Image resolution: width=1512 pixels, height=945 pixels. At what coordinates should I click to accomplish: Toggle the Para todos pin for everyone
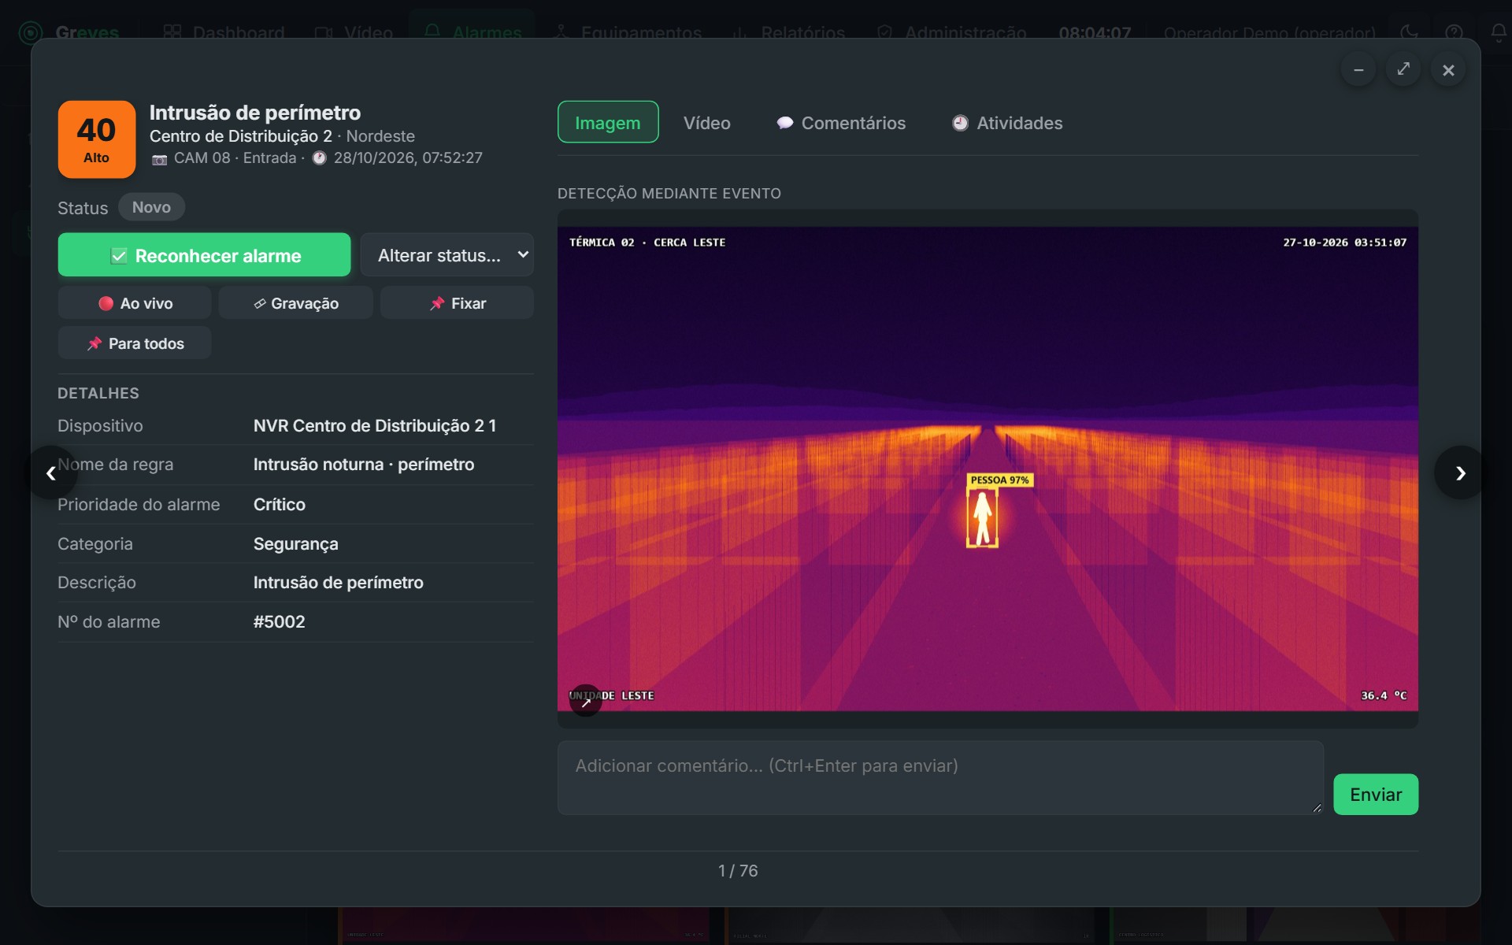135,343
